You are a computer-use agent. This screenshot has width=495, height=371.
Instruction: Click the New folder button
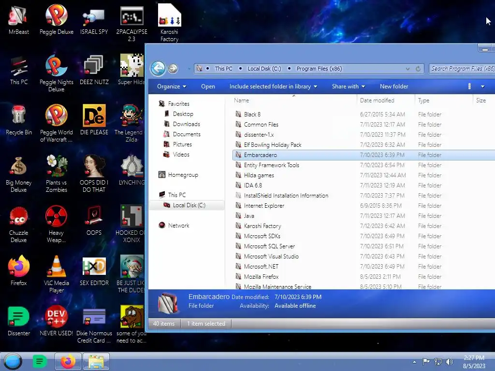(x=394, y=86)
